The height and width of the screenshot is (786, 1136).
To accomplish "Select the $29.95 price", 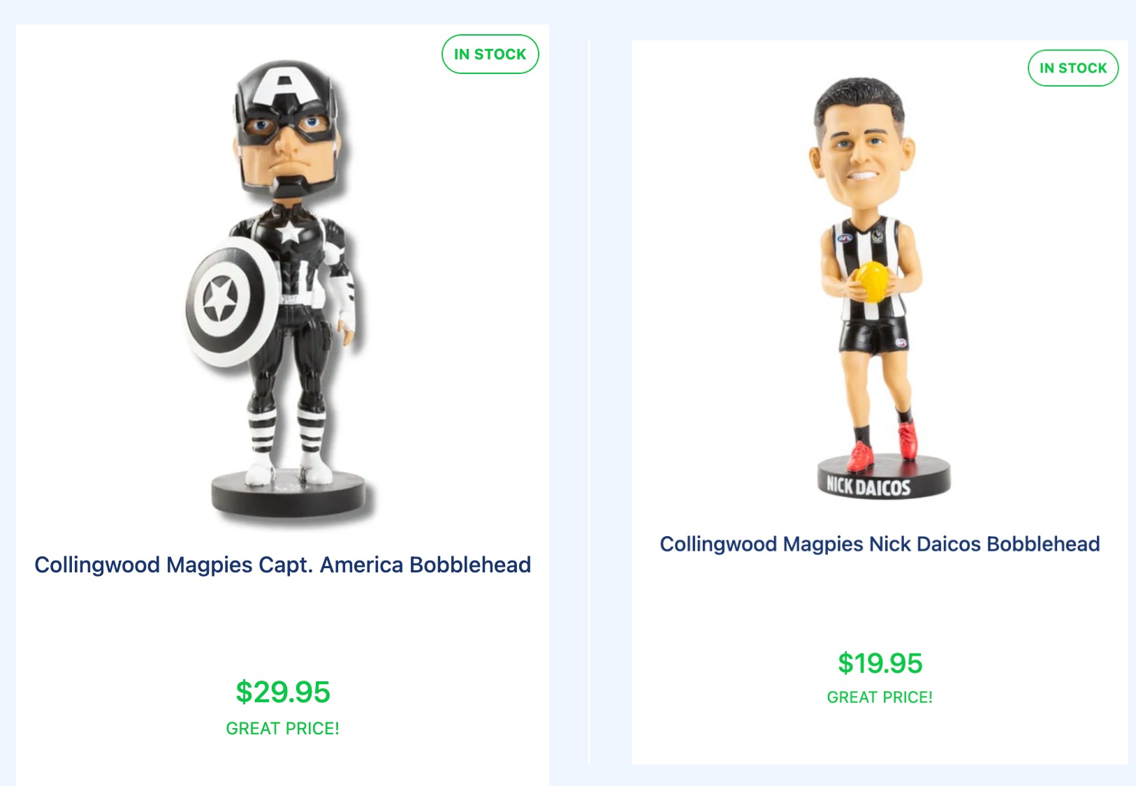I will point(283,692).
